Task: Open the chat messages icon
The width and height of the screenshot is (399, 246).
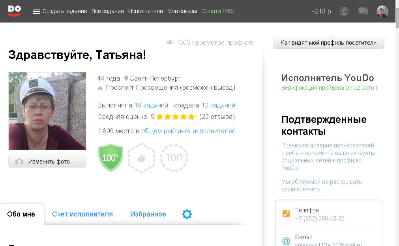Action: [x=363, y=11]
